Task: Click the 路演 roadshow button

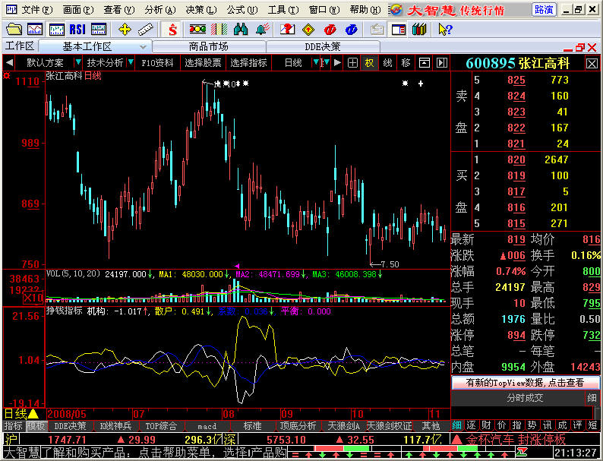Action: (545, 10)
